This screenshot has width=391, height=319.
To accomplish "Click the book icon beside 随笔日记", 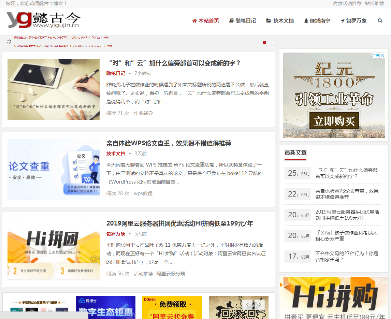I will [x=232, y=21].
